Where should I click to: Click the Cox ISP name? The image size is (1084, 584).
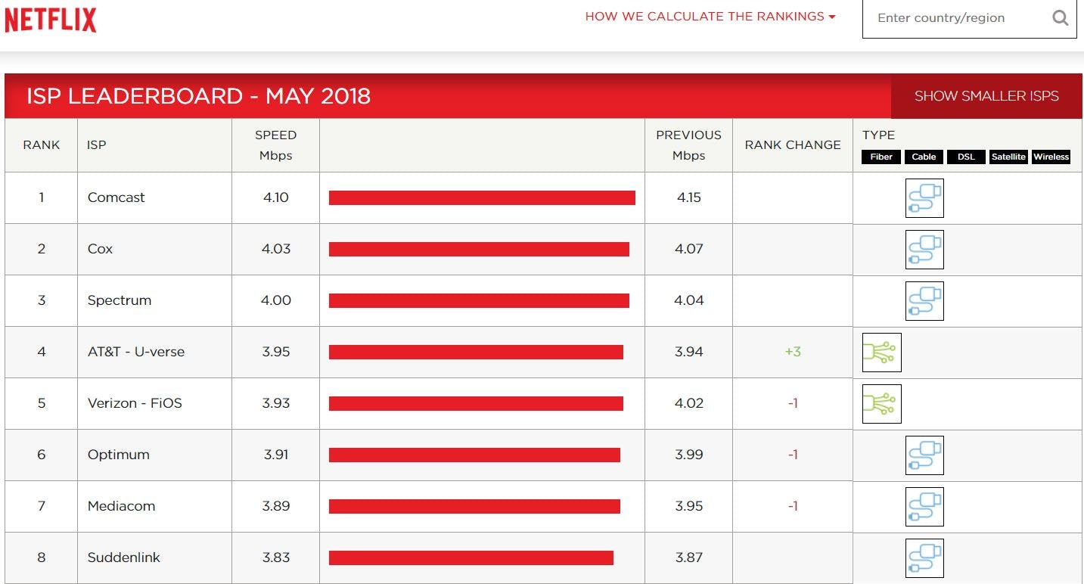coord(100,249)
